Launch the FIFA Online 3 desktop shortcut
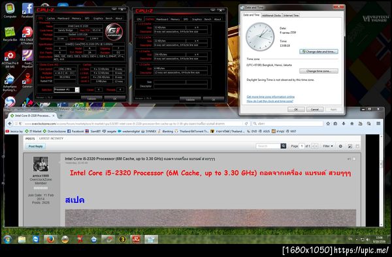The width and height of the screenshot is (392, 257). point(27,35)
